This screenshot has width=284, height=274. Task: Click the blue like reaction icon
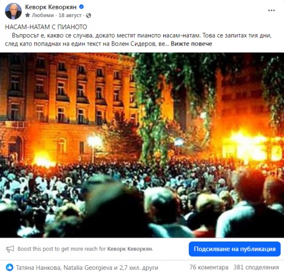click(9, 268)
